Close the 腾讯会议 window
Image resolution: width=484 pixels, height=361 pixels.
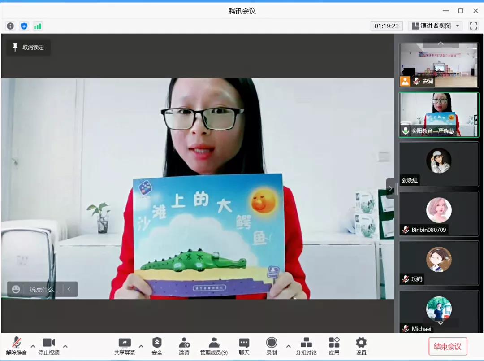click(x=475, y=10)
